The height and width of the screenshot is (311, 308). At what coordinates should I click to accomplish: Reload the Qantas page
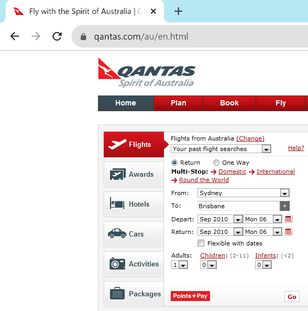pos(57,36)
